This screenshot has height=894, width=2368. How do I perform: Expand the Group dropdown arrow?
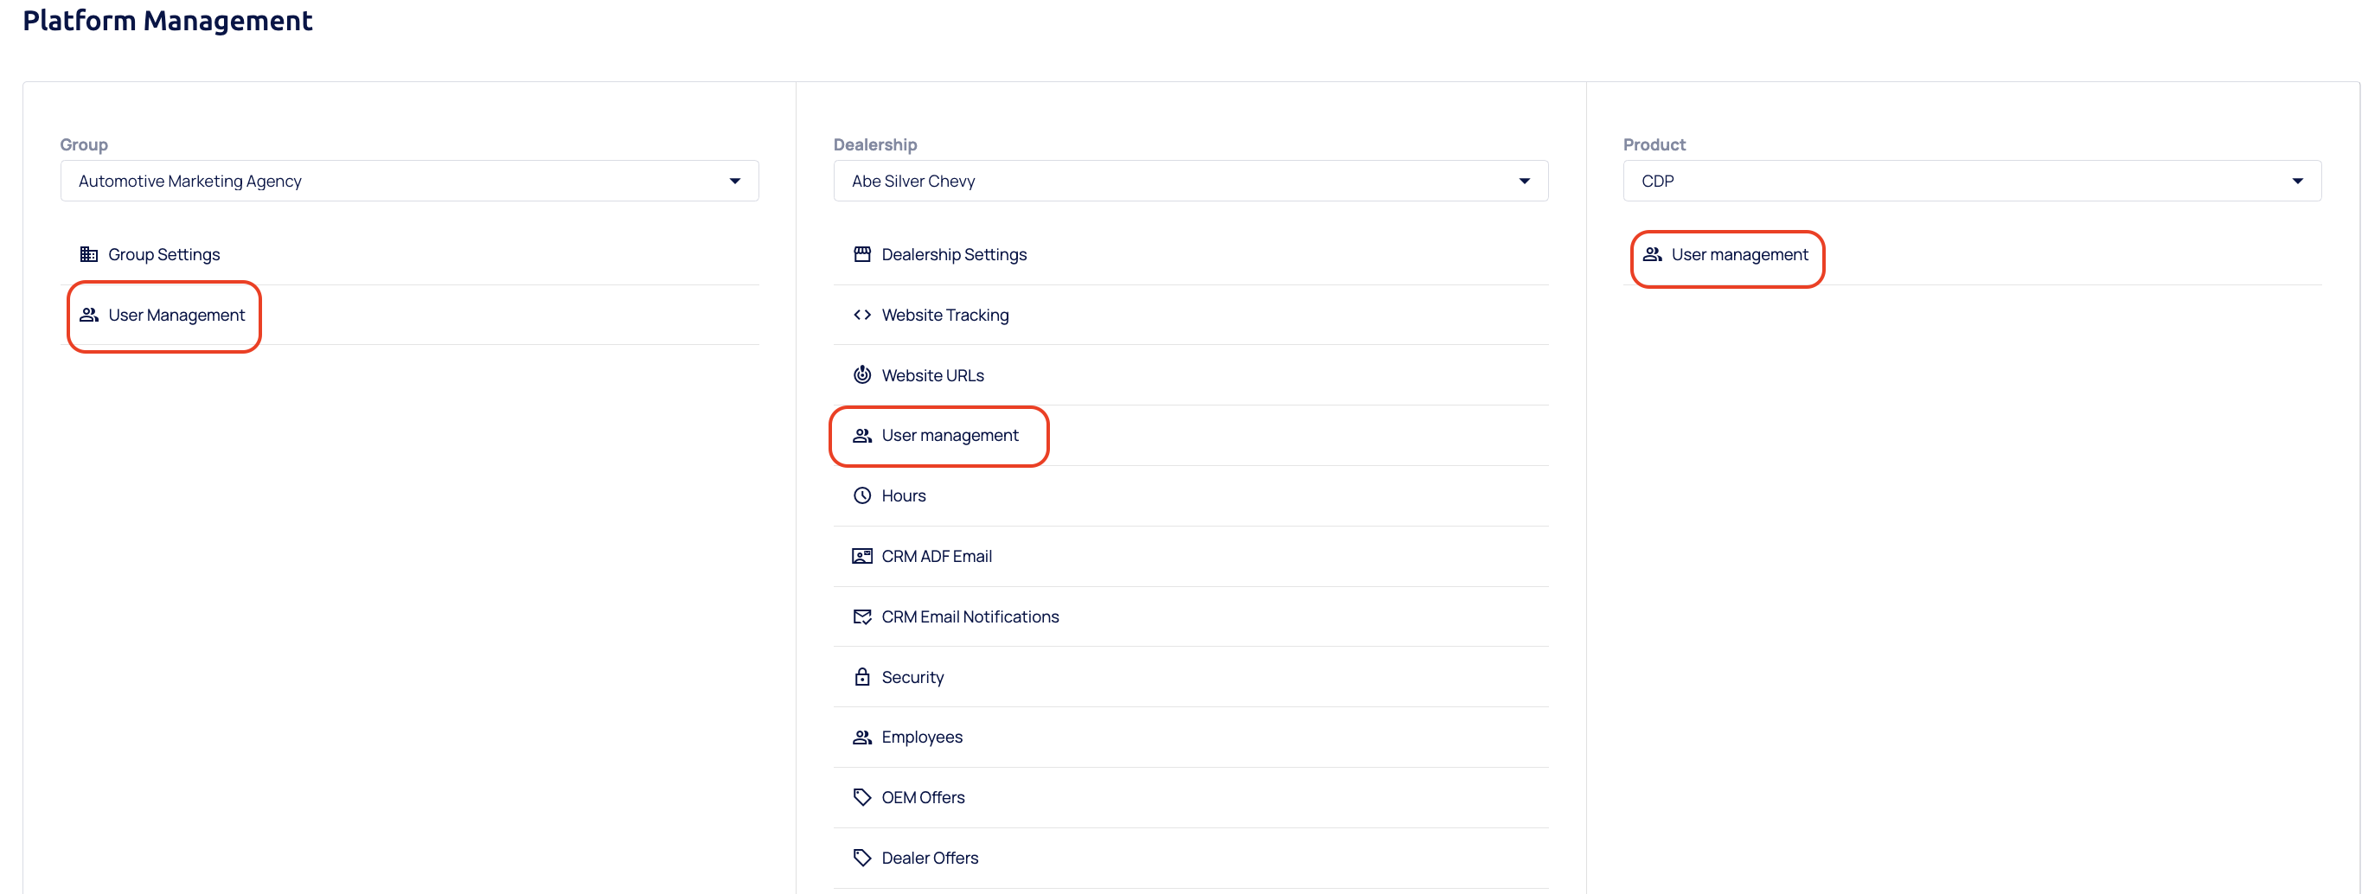click(x=734, y=181)
